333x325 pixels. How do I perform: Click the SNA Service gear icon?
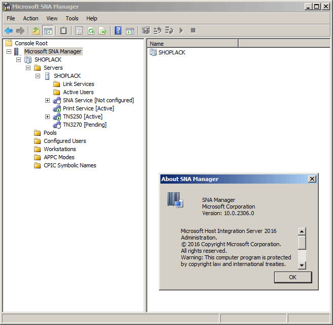point(57,101)
